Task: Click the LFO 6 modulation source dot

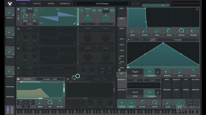Action: pyautogui.click(x=119, y=70)
